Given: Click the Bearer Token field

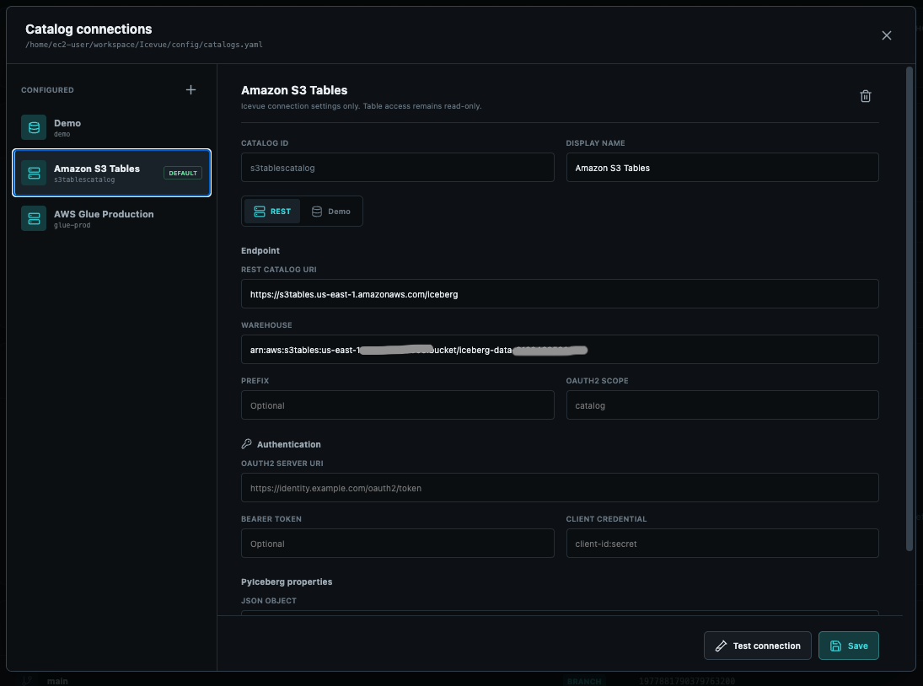Looking at the screenshot, I should pyautogui.click(x=397, y=543).
